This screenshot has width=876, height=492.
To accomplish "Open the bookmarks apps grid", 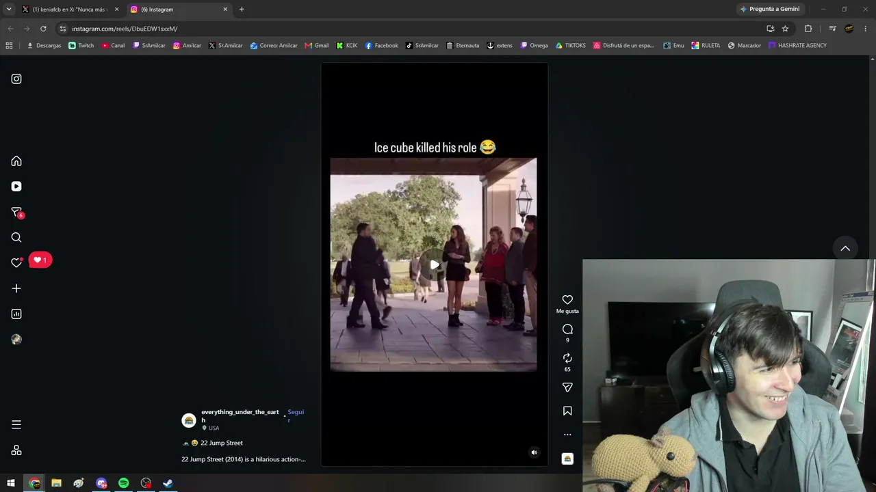I will click(9, 46).
